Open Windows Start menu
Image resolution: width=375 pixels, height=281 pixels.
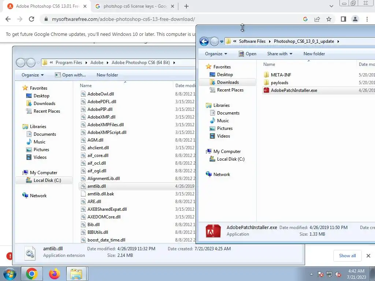(x=10, y=274)
